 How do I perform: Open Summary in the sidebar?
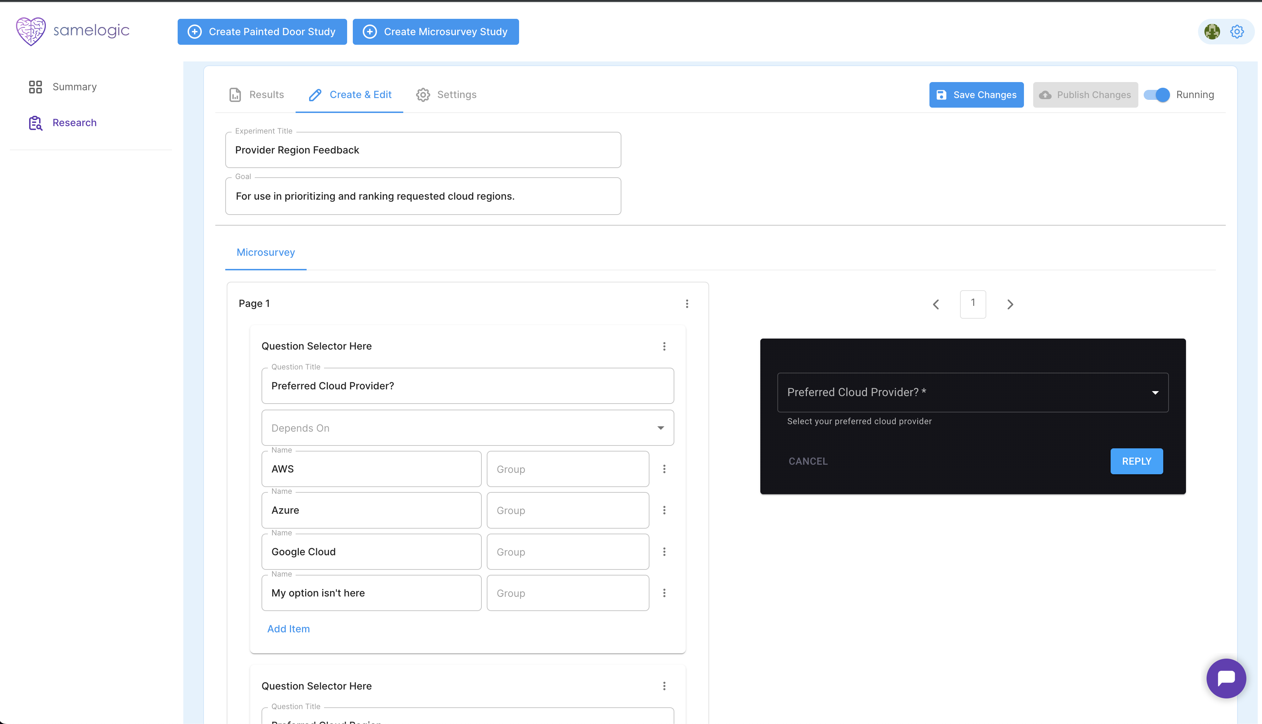coord(74,87)
